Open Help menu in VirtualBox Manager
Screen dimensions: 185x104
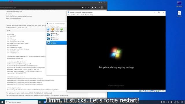tap(57, 26)
